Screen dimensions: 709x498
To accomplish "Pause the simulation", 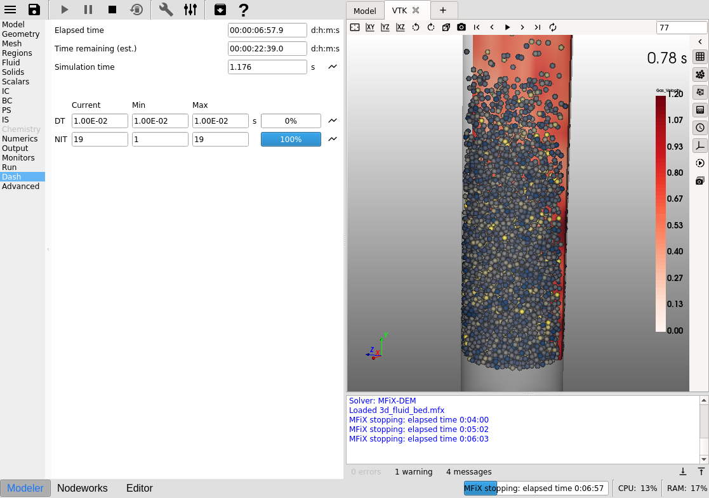I will [x=88, y=10].
